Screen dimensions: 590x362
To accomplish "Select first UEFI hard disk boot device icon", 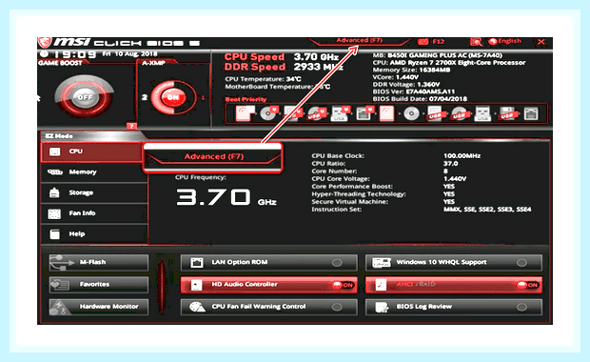I will click(245, 113).
